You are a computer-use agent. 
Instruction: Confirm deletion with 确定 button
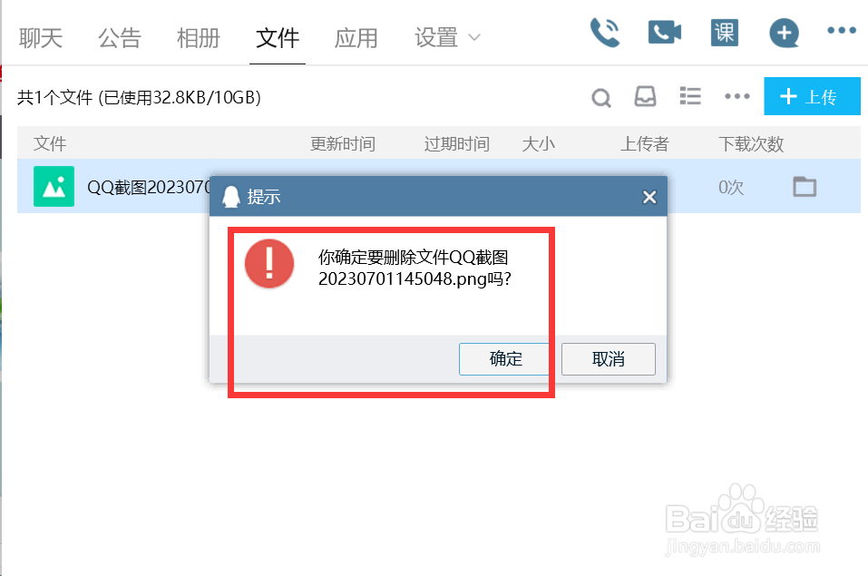[x=505, y=359]
